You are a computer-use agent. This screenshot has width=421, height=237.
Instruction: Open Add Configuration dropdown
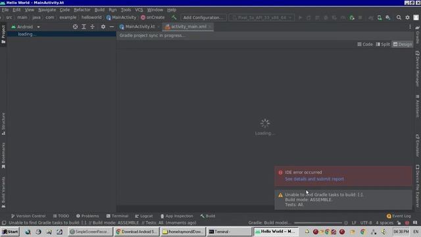point(203,18)
